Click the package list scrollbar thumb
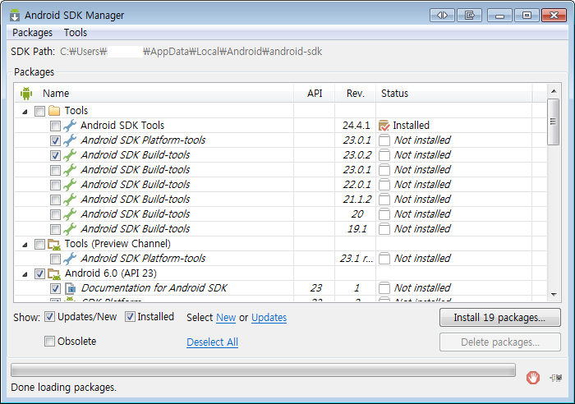The image size is (575, 404). coord(554,122)
